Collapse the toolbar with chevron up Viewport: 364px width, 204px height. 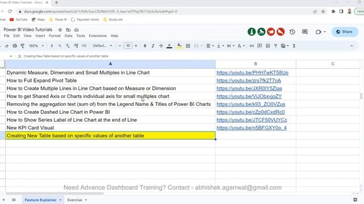(351, 46)
